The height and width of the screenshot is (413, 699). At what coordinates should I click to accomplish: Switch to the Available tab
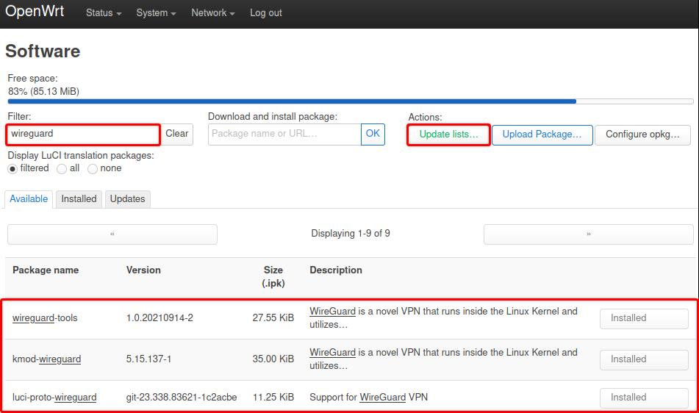pyautogui.click(x=29, y=199)
